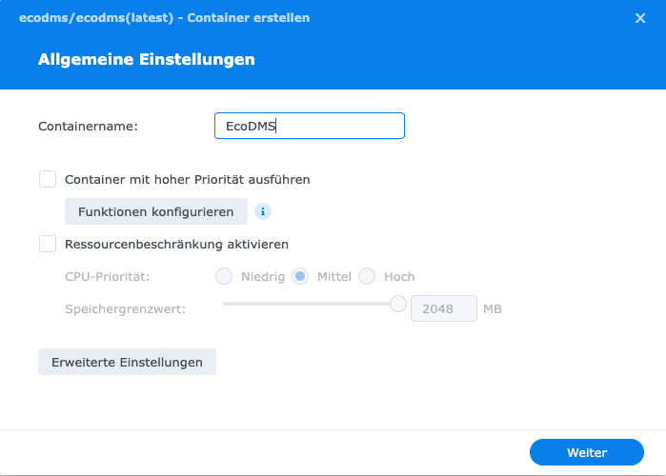Continue with the 'Weiter' button
Viewport: 666px width, 476px height.
pyautogui.click(x=587, y=452)
